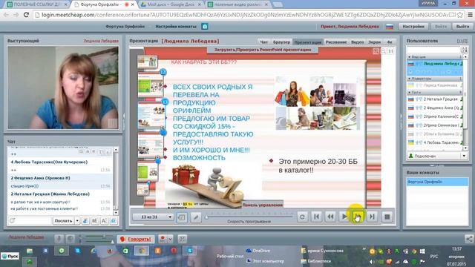The image size is (475, 267).
Task: Click the red record button
Action: pyautogui.click(x=163, y=239)
